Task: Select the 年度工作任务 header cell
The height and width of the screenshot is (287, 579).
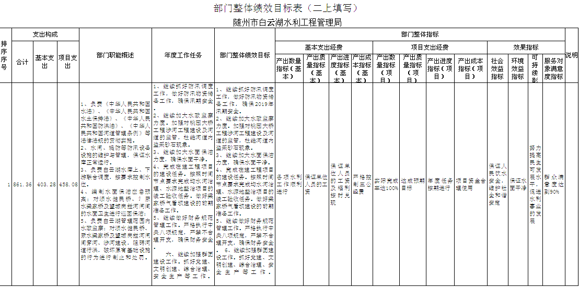Action: click(183, 55)
